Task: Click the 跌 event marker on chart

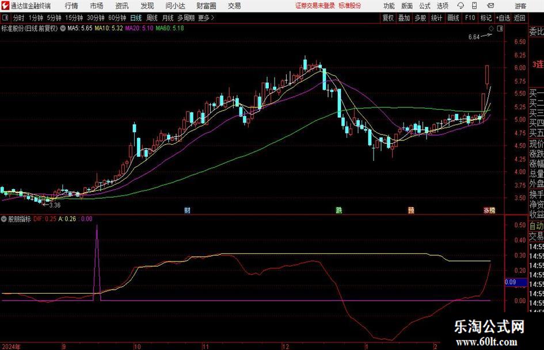Action: pos(339,210)
